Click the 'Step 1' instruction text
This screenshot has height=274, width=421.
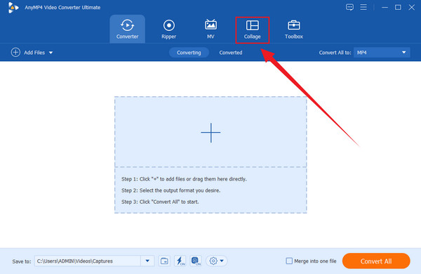184,179
